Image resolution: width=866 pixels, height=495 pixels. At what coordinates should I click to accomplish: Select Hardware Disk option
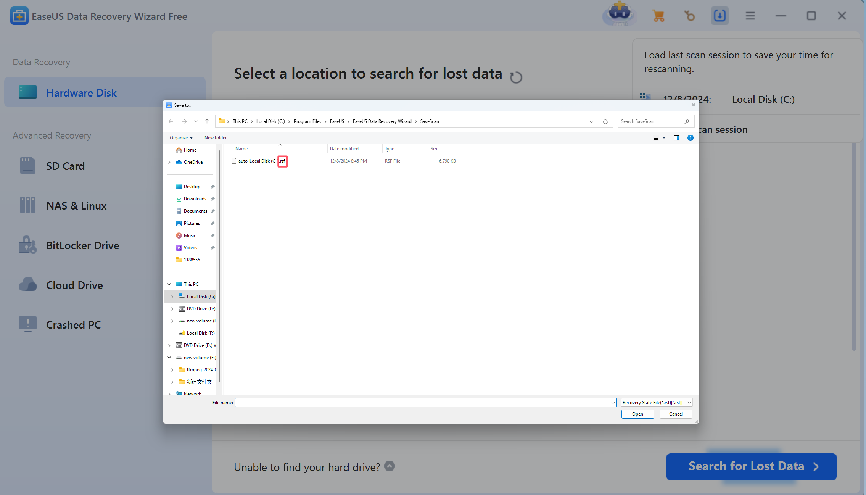105,92
